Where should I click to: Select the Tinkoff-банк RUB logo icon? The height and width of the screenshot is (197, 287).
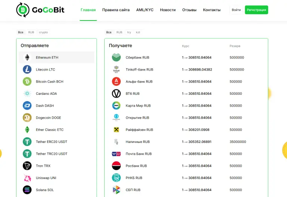click(x=116, y=69)
